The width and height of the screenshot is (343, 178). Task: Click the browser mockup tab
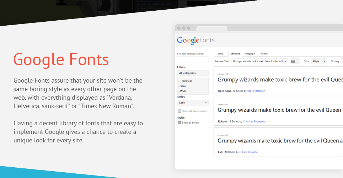click(x=211, y=29)
